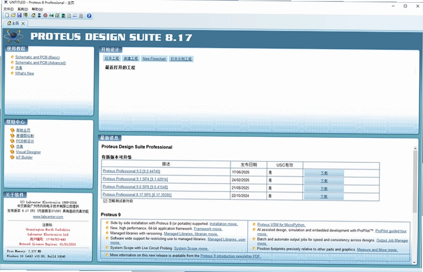Click the 新建工程 button
The width and height of the screenshot is (423, 272).
[131, 58]
